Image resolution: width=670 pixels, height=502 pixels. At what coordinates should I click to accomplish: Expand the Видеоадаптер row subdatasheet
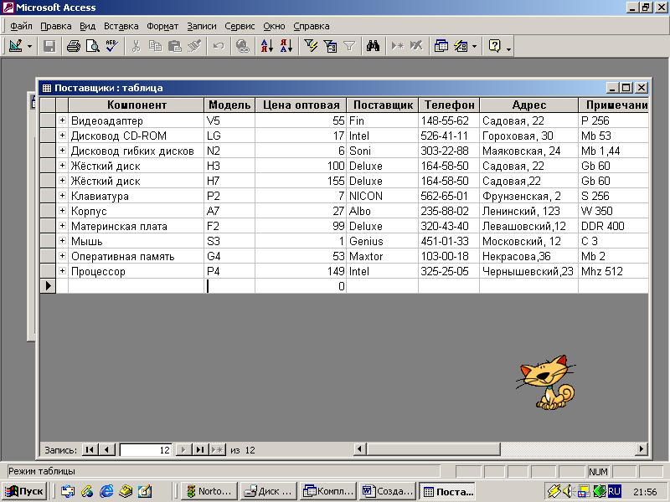[x=62, y=120]
